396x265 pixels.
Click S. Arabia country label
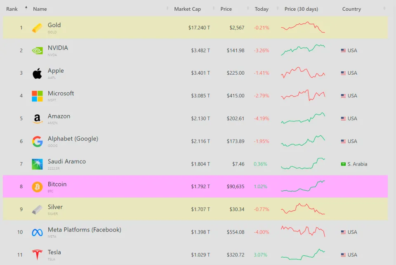357,164
